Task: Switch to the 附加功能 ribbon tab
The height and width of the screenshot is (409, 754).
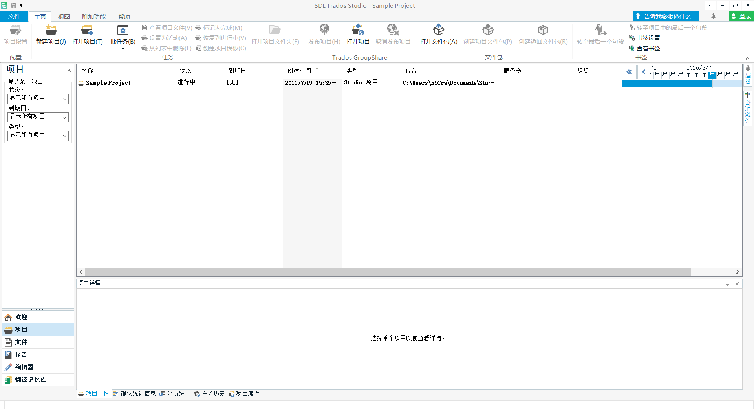Action: pos(94,16)
